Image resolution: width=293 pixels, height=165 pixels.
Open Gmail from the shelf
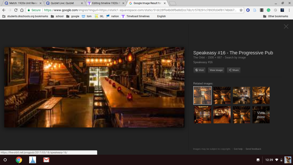(46, 160)
